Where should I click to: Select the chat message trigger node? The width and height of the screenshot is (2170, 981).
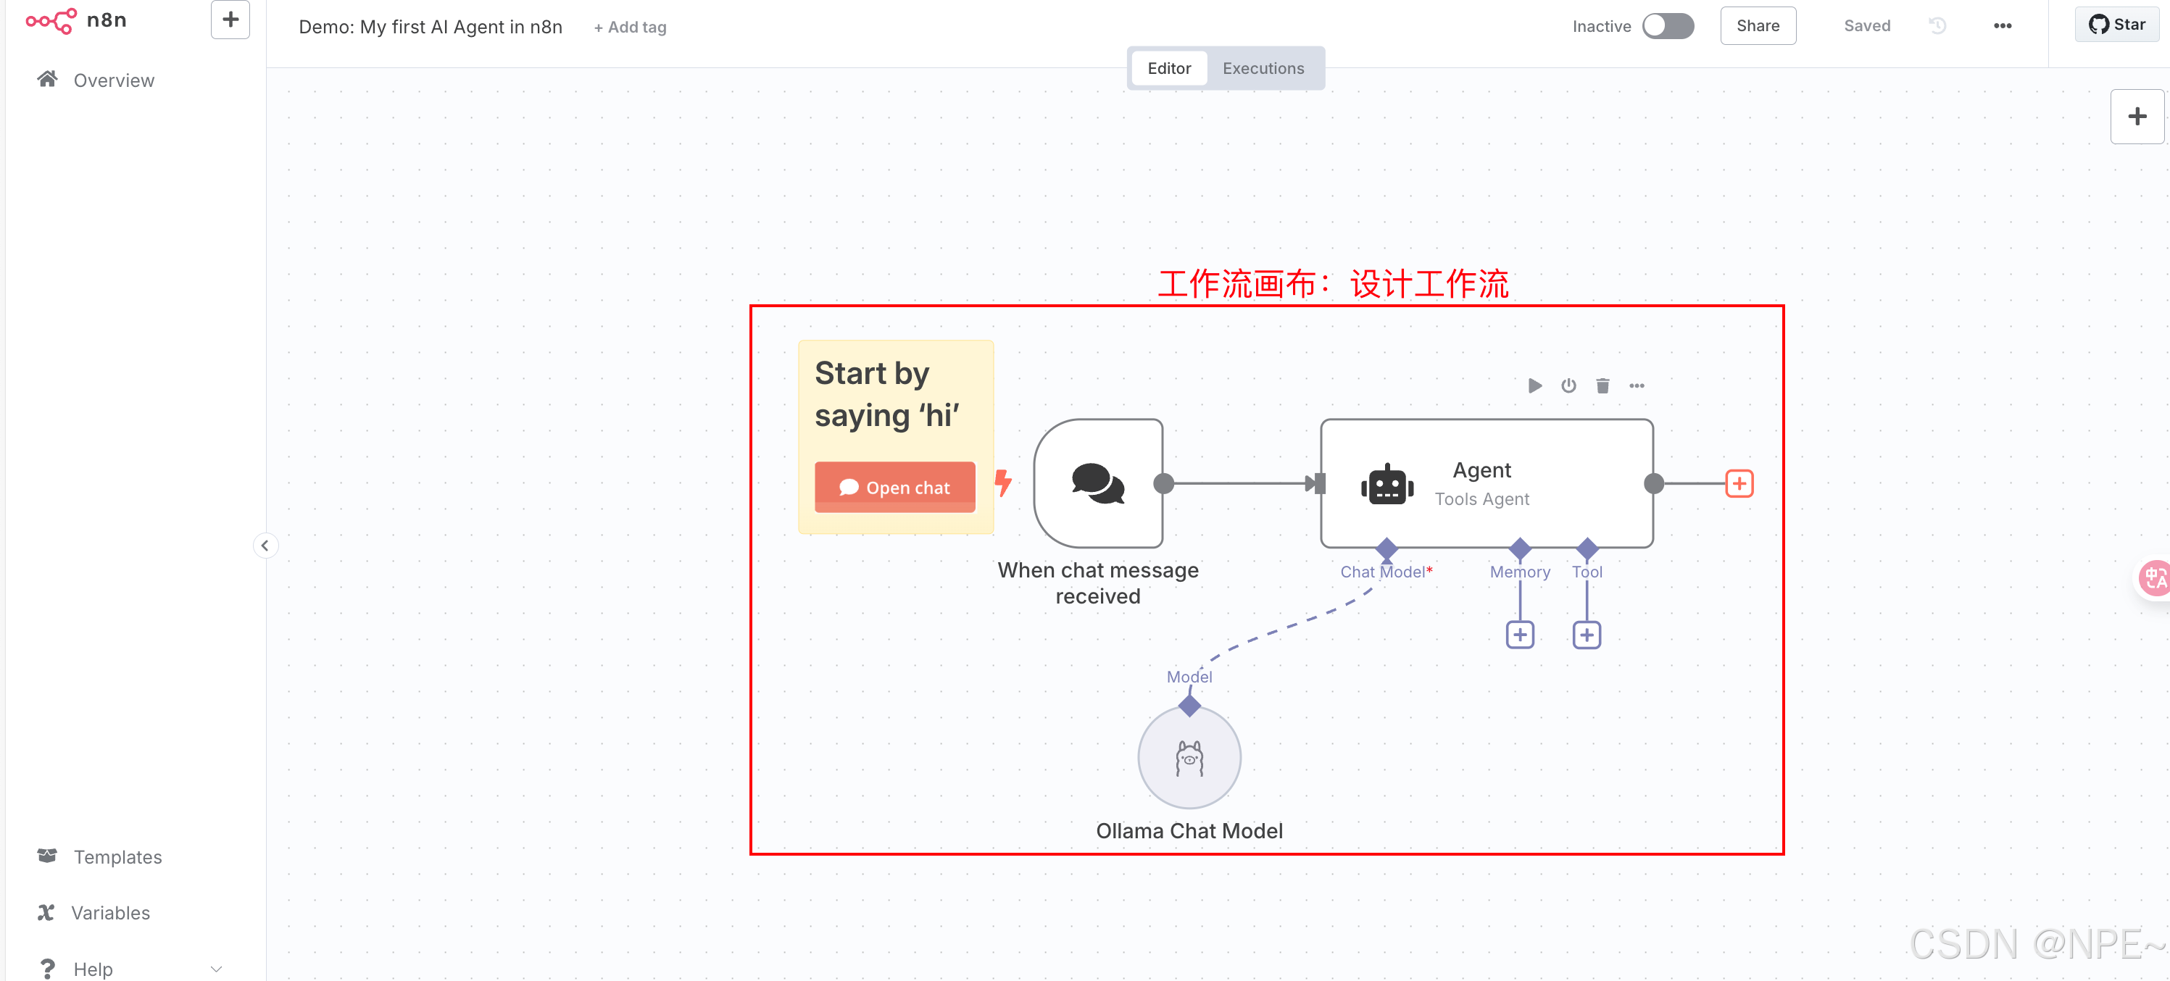[x=1097, y=483]
